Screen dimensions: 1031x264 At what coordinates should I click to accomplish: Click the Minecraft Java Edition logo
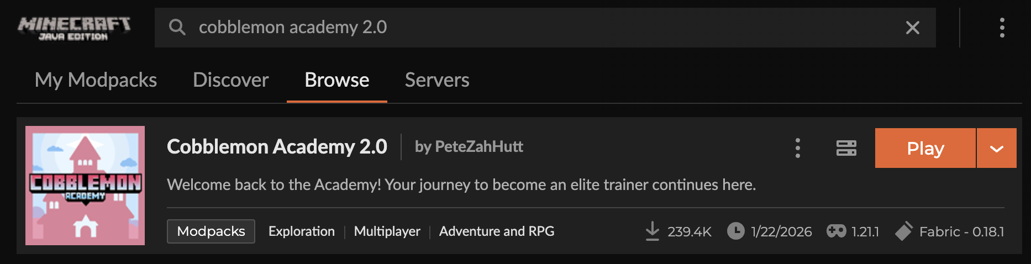point(74,28)
